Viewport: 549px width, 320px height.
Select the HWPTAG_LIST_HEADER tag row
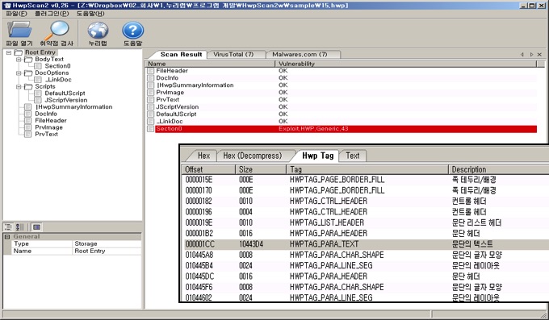tap(367, 222)
